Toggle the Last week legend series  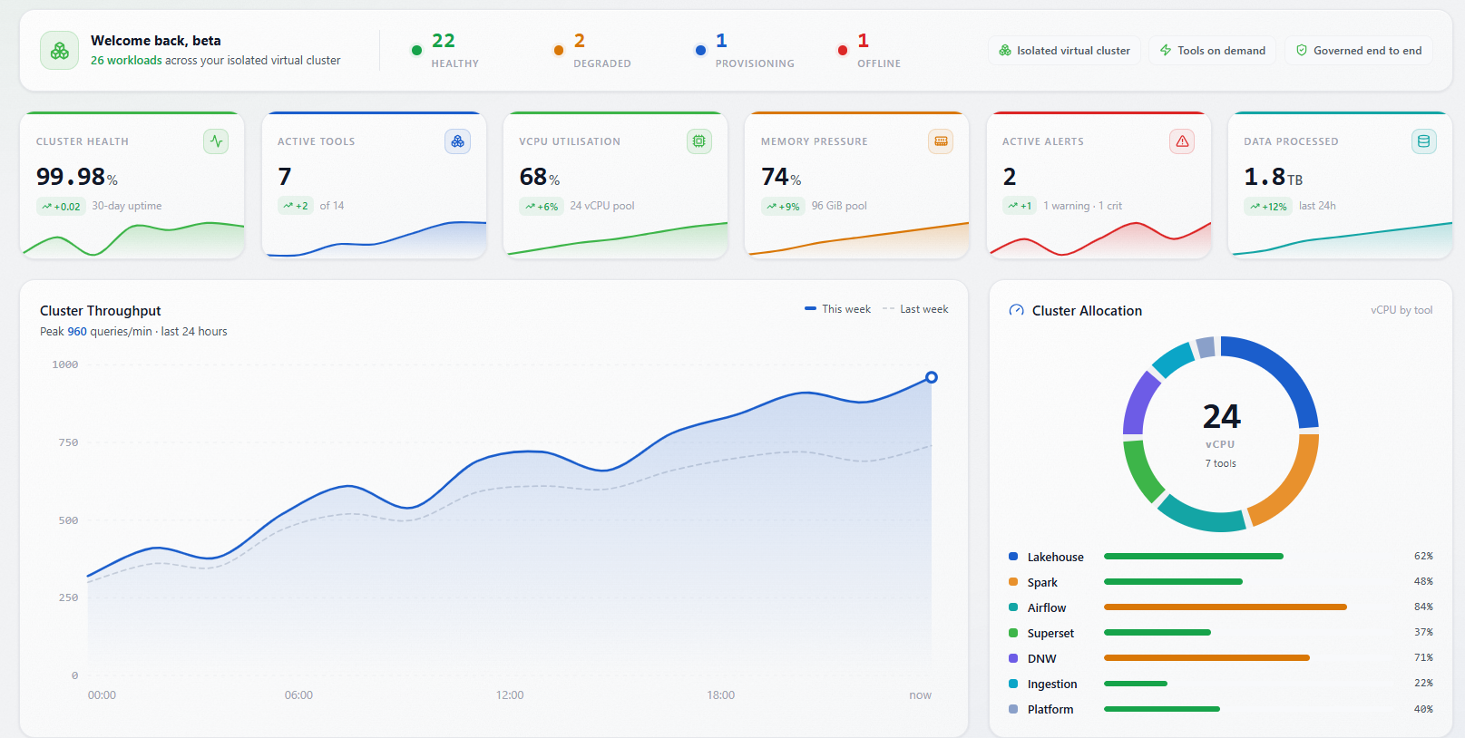point(915,309)
